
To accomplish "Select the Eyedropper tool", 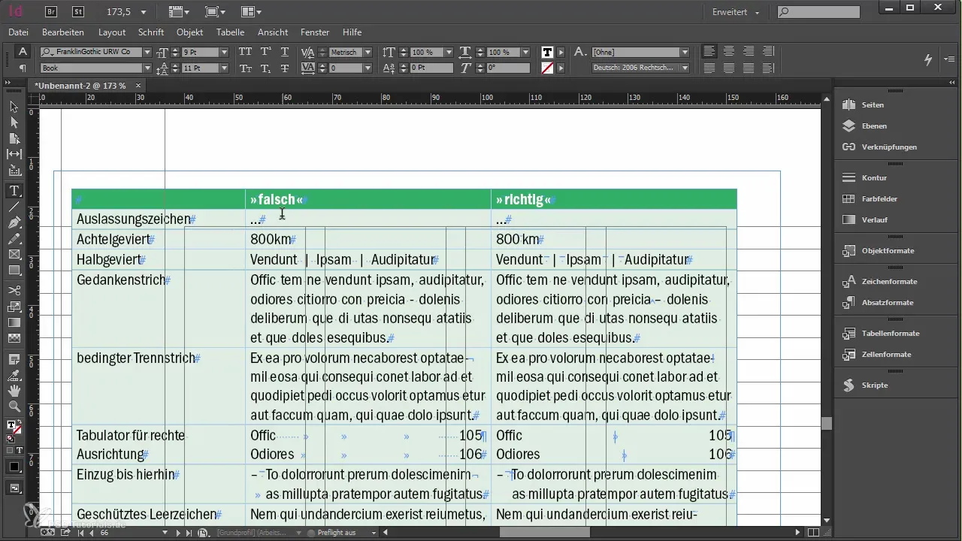I will 14,375.
